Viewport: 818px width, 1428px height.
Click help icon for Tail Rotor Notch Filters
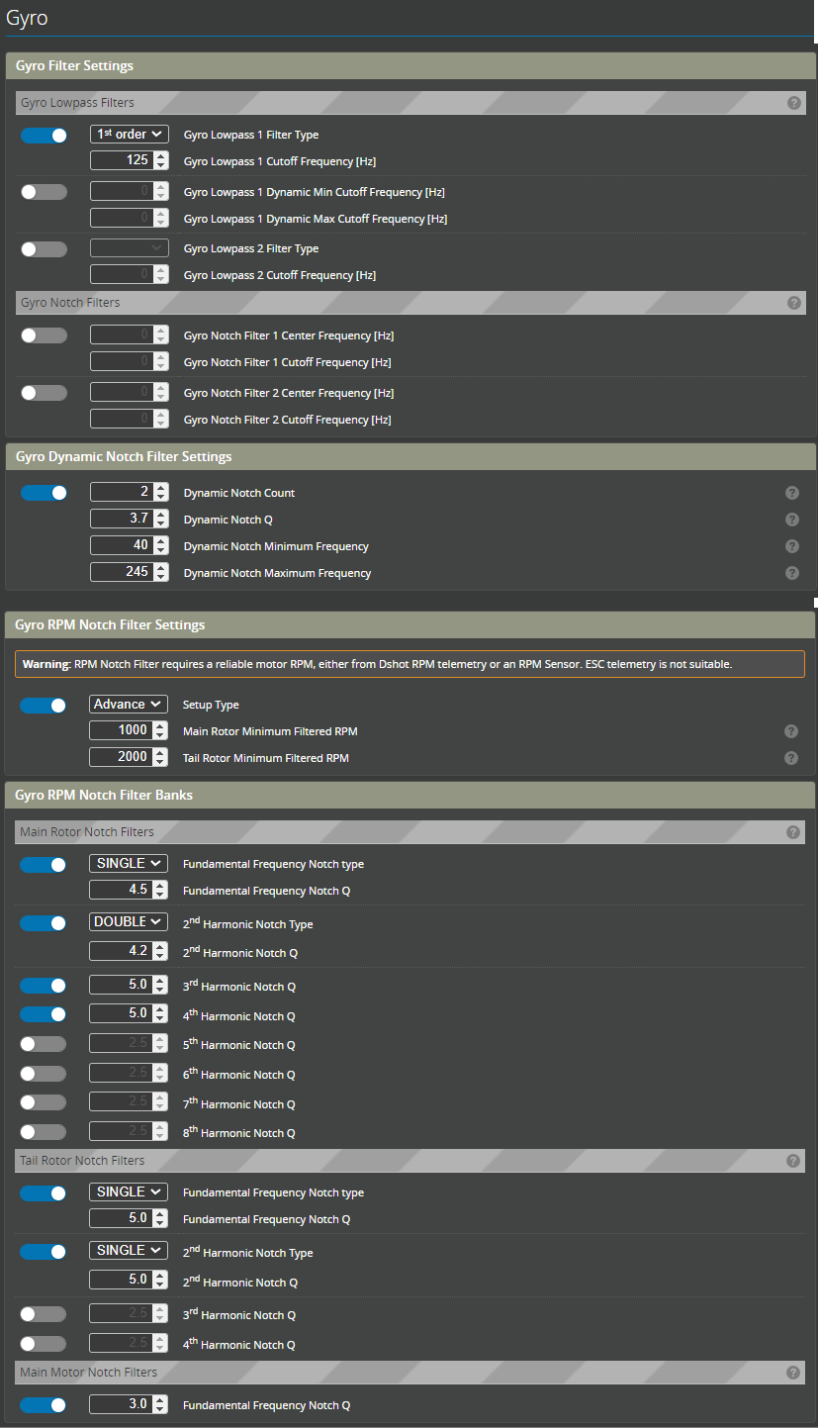(792, 1161)
